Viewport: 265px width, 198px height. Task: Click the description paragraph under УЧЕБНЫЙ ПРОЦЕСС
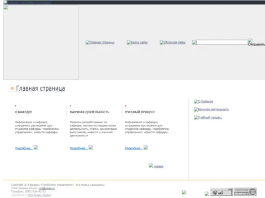pos(147,127)
